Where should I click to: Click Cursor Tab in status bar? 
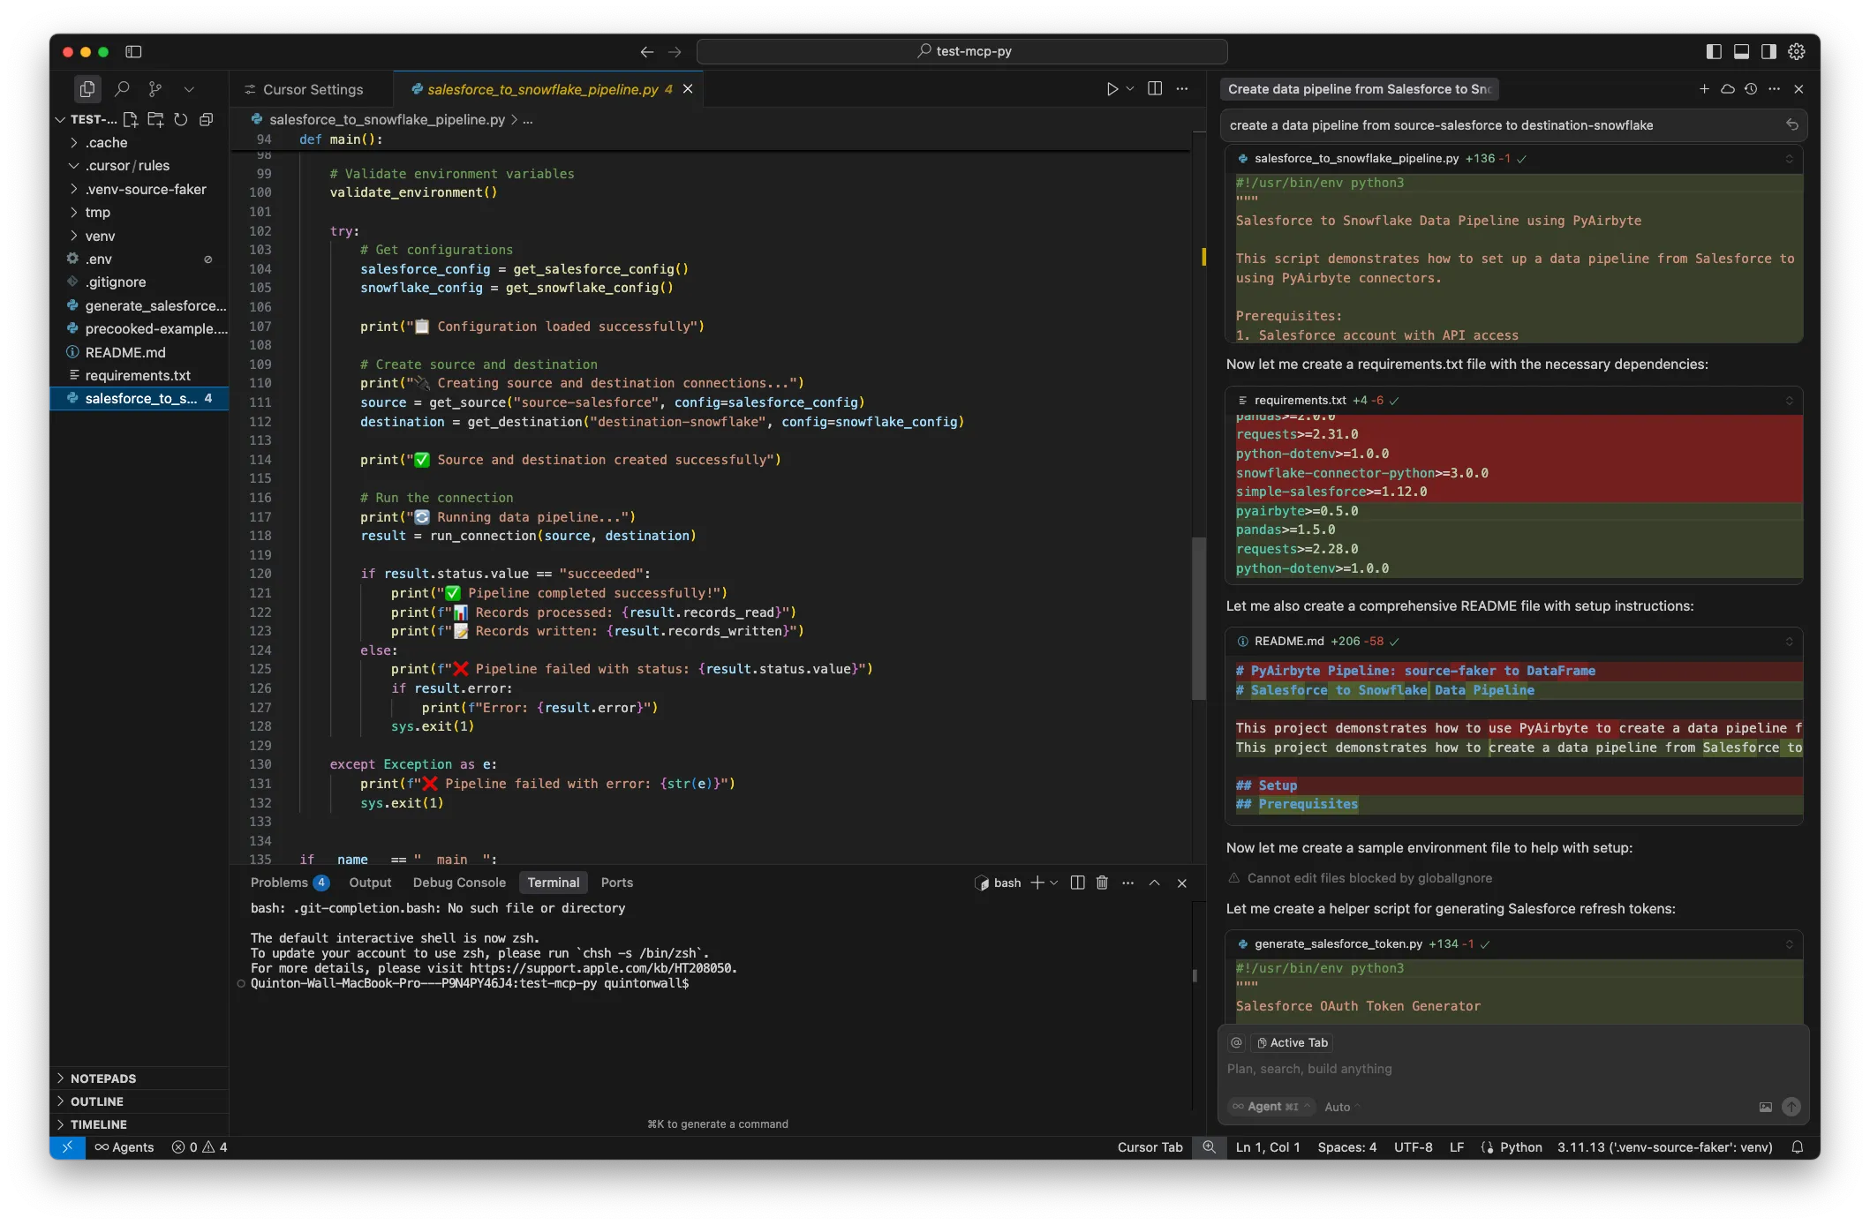click(x=1150, y=1147)
